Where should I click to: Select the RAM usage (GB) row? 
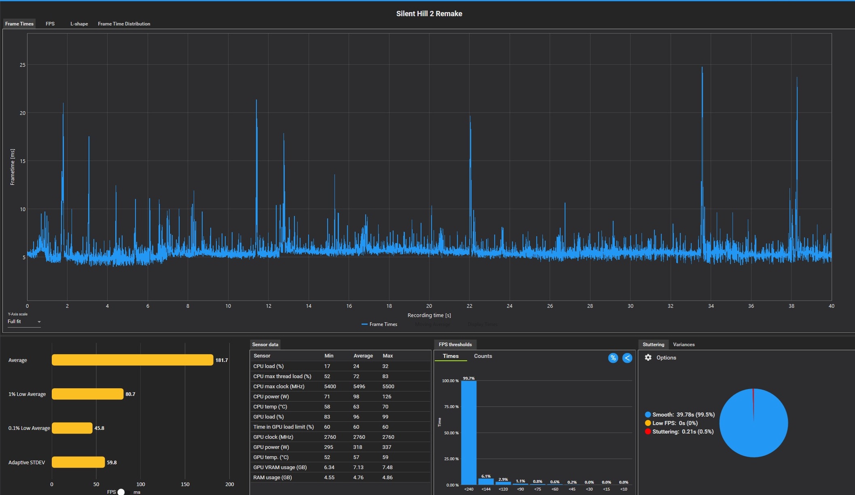(341, 477)
